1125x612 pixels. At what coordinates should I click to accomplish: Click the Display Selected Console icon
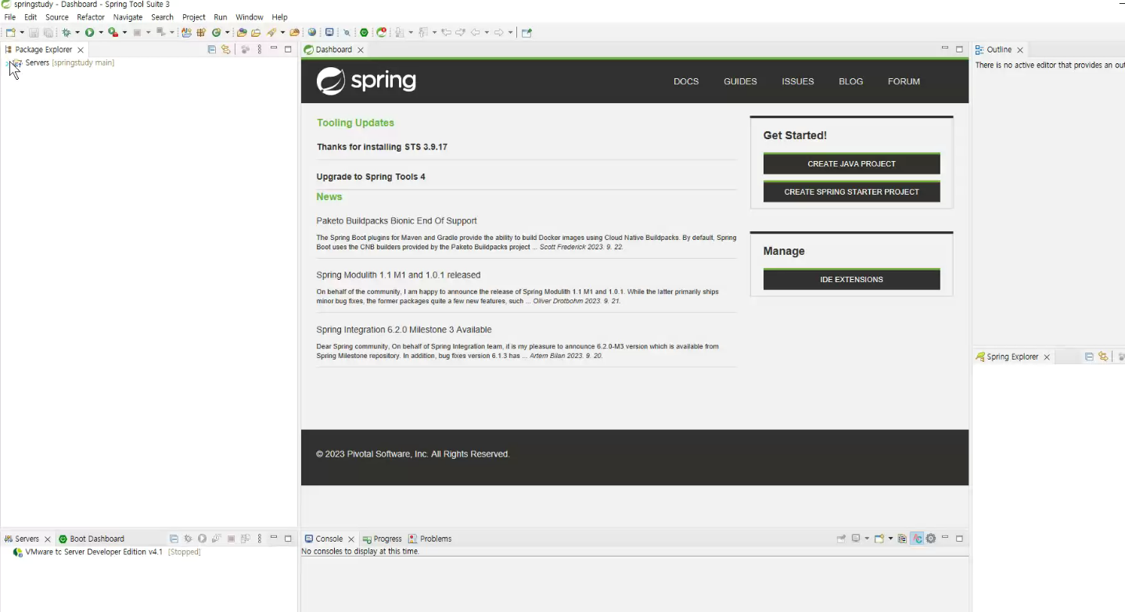pyautogui.click(x=856, y=539)
